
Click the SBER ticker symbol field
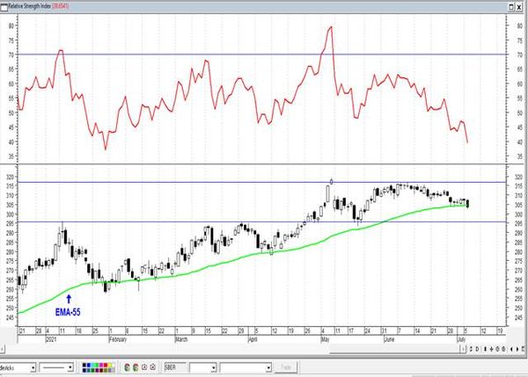pyautogui.click(x=175, y=367)
